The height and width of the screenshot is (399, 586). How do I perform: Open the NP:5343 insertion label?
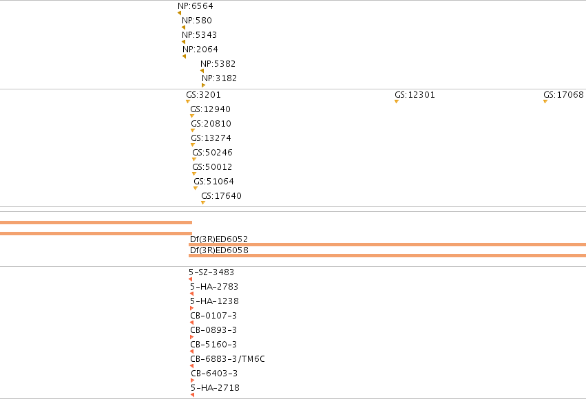pos(200,35)
